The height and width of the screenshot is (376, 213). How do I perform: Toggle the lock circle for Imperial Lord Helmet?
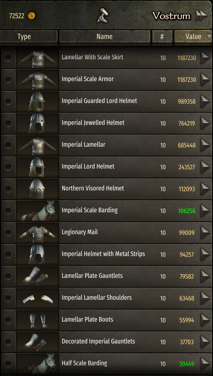point(8,167)
